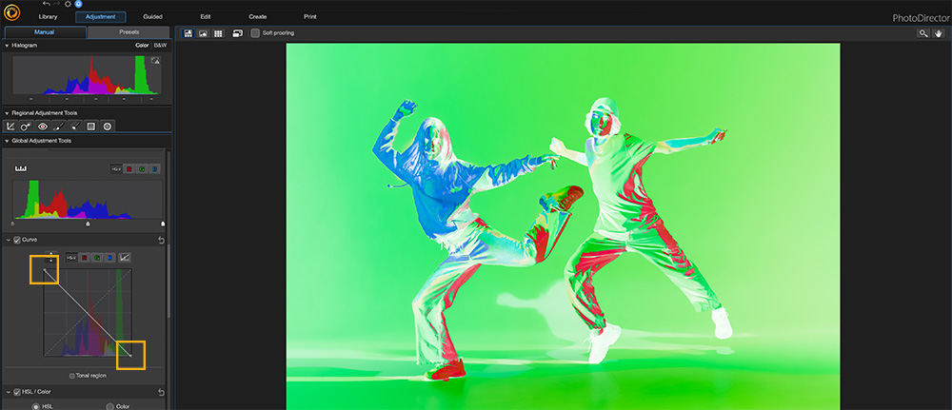This screenshot has height=410, width=952.
Task: Disable the HSL / Color checkbox
Action: point(16,392)
